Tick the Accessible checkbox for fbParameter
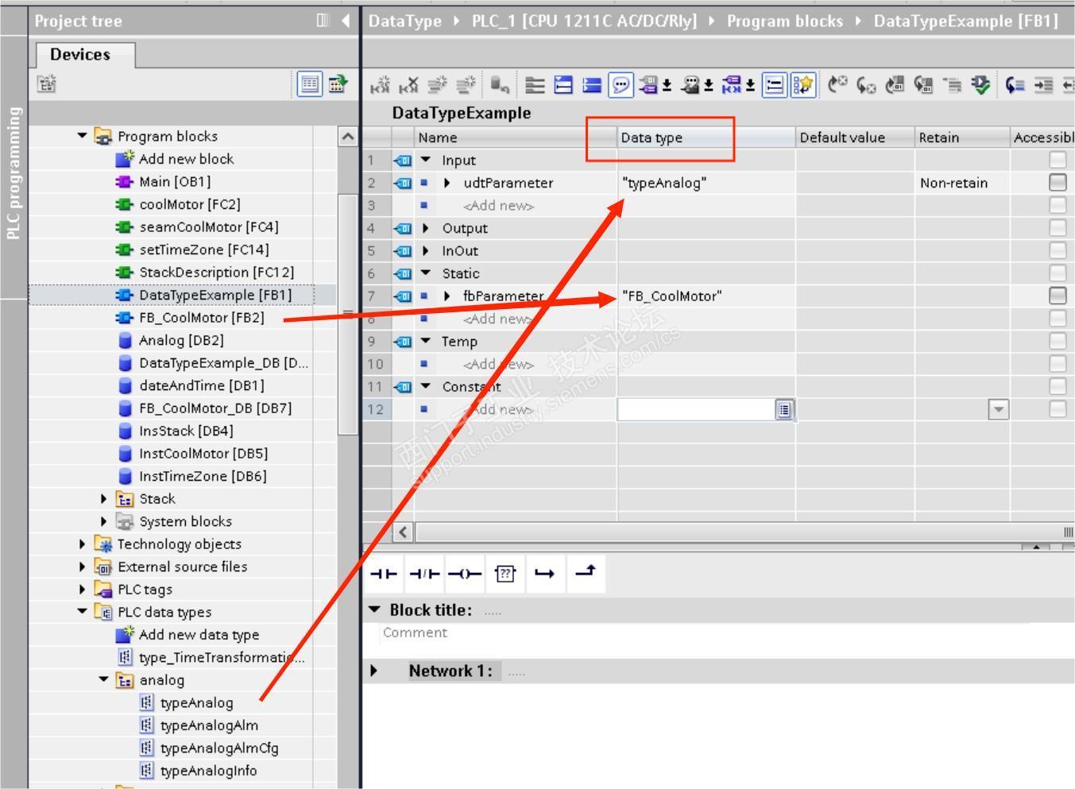The height and width of the screenshot is (789, 1075). click(x=1058, y=296)
